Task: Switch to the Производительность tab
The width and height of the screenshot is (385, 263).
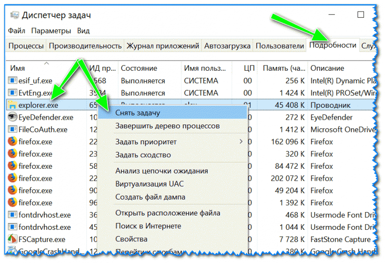Action: [85, 46]
